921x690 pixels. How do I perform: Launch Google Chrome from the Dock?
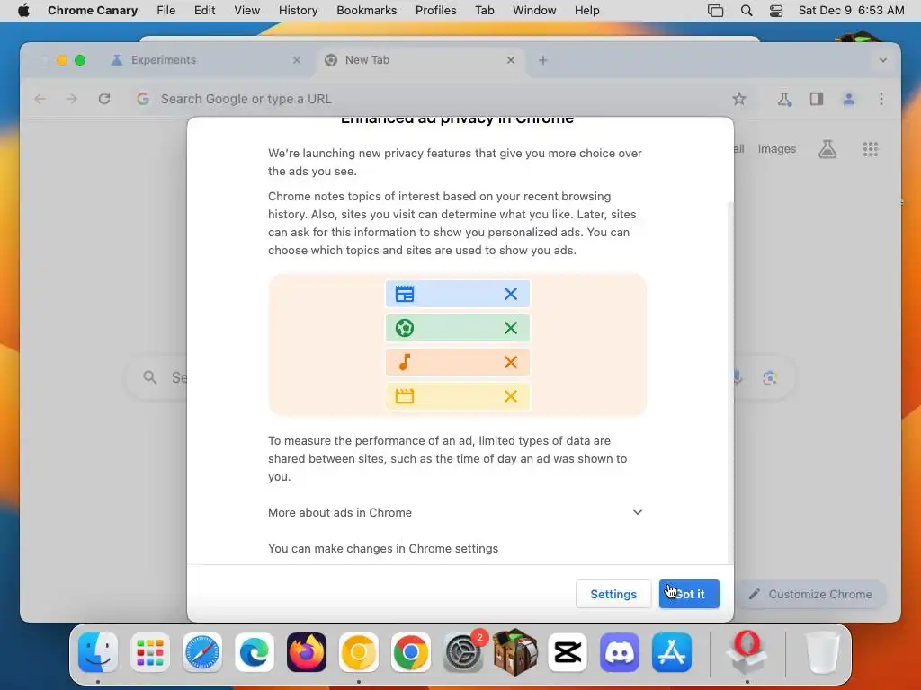pyautogui.click(x=410, y=652)
